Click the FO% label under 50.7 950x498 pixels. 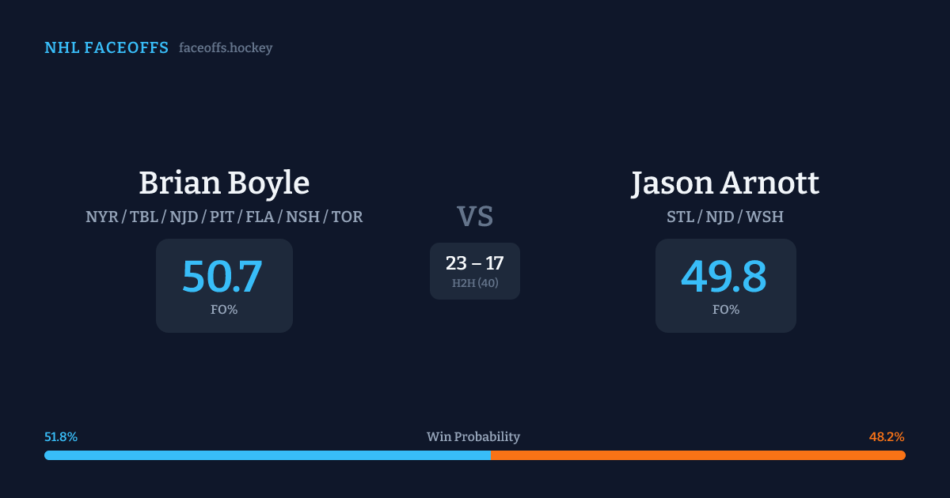[224, 310]
